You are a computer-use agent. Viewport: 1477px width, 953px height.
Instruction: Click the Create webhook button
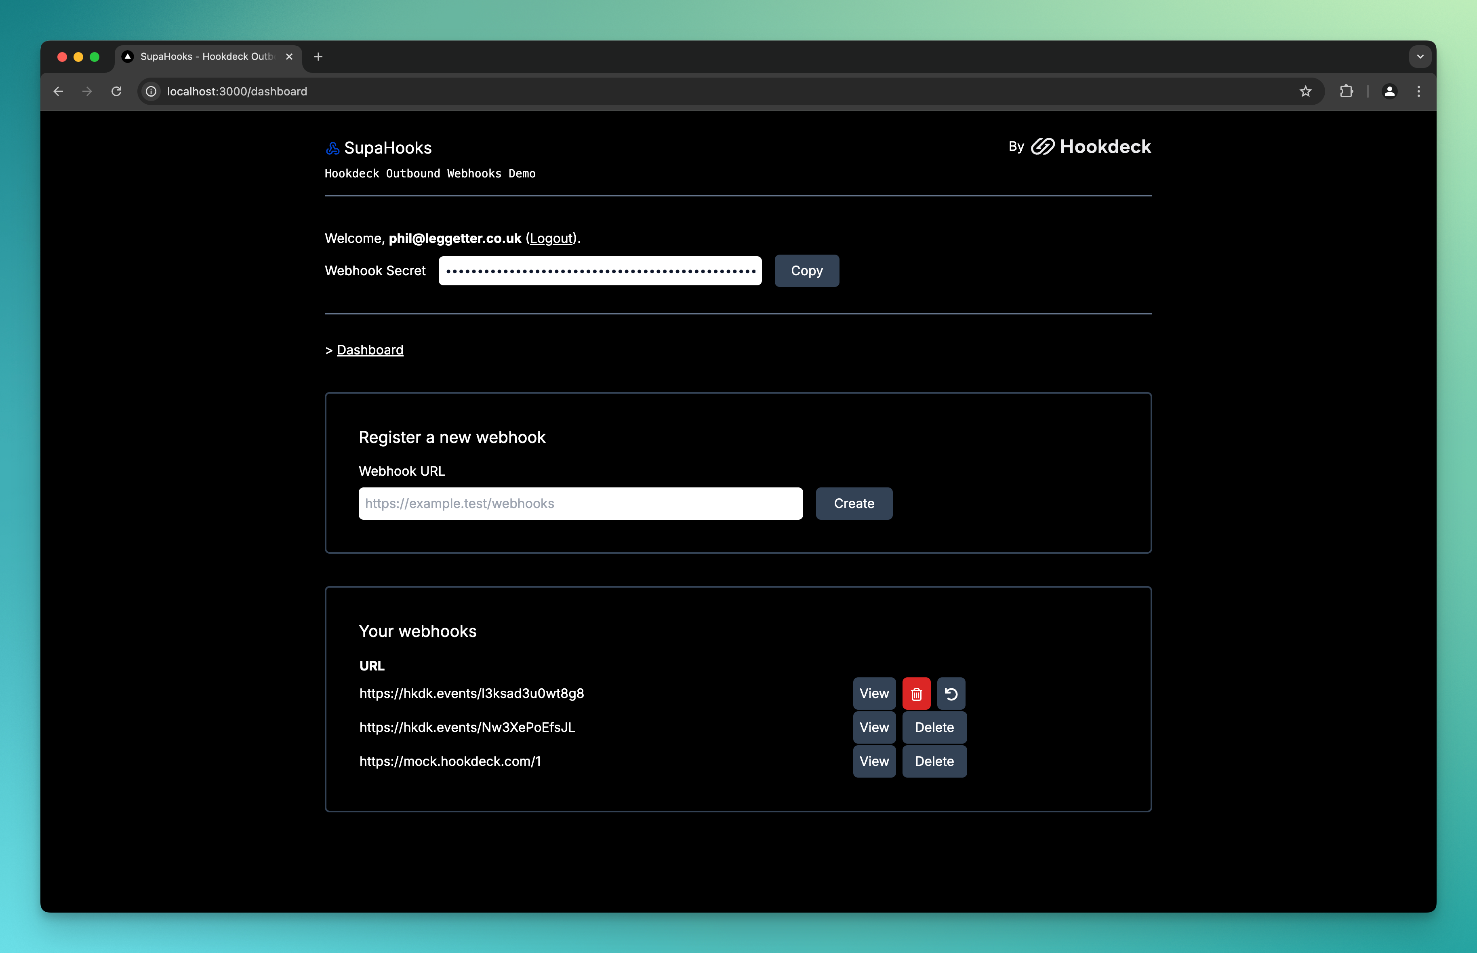854,504
